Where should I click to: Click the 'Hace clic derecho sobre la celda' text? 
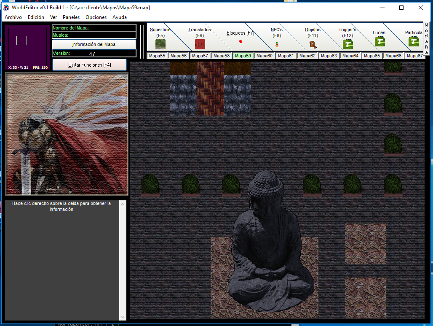click(x=61, y=206)
